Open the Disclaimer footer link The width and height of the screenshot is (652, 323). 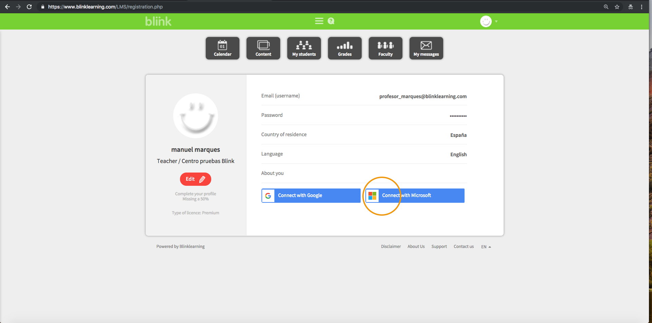pyautogui.click(x=391, y=247)
